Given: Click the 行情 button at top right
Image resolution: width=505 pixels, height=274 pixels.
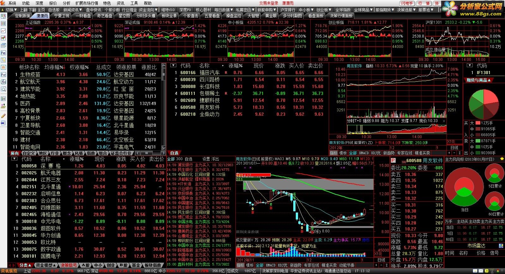Looking at the screenshot, I should click(x=424, y=3).
